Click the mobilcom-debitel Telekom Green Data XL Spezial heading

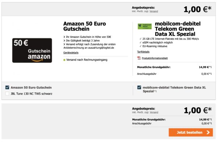point(178,29)
